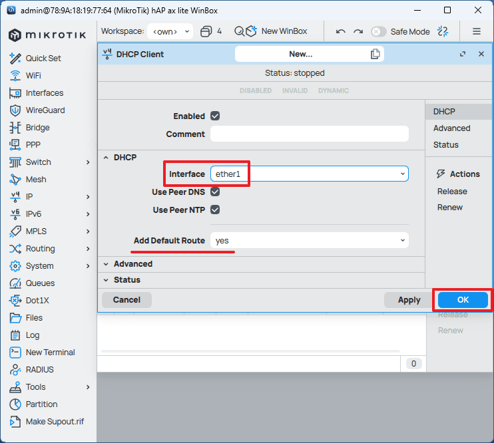The image size is (494, 443).
Task: Click the OK button
Action: pyautogui.click(x=463, y=300)
